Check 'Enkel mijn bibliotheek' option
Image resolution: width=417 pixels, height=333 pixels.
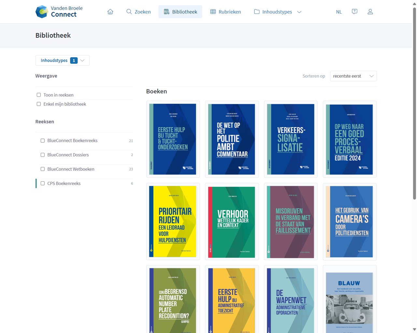39,104
